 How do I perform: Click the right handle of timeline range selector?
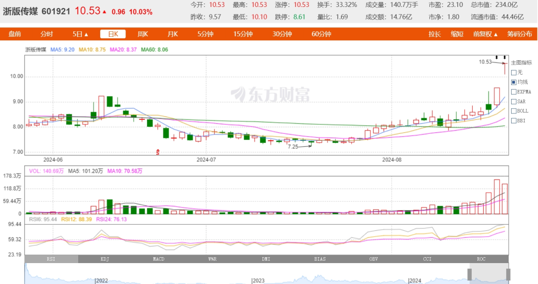pos(508,274)
